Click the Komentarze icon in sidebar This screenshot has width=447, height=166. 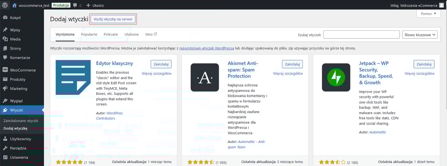pyautogui.click(x=5, y=58)
